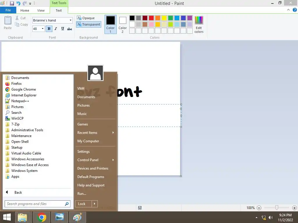Select Color 2 button
The height and width of the screenshot is (223, 298).
pyautogui.click(x=123, y=24)
